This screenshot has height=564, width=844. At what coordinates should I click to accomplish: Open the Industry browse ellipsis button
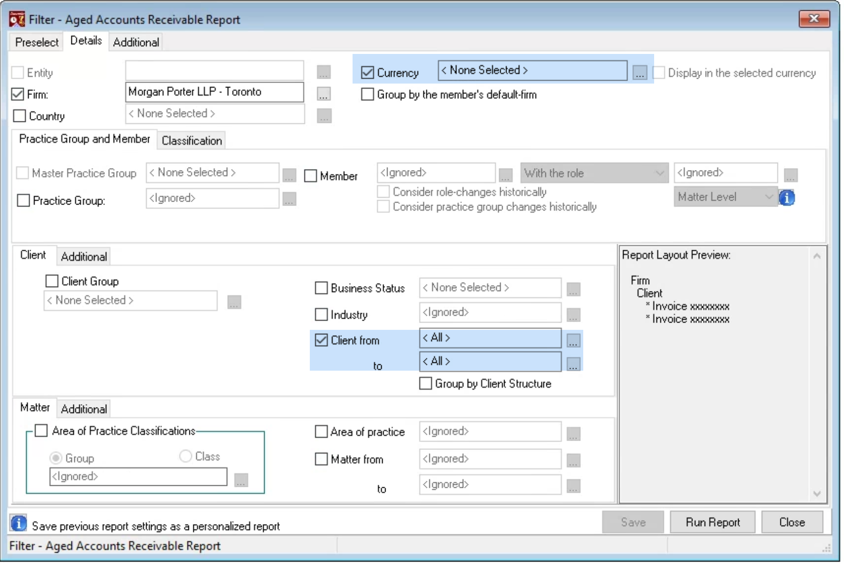574,315
